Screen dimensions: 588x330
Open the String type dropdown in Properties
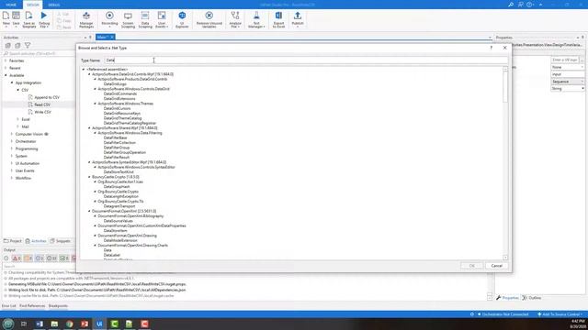568,89
